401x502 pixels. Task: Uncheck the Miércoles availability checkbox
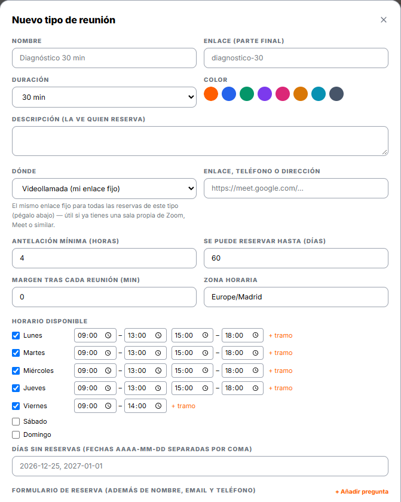tap(16, 371)
